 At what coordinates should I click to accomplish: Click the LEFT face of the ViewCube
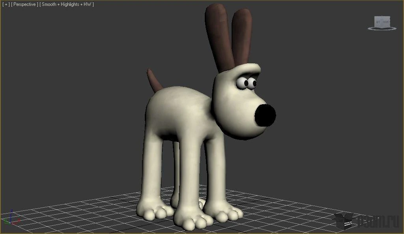[x=378, y=22]
